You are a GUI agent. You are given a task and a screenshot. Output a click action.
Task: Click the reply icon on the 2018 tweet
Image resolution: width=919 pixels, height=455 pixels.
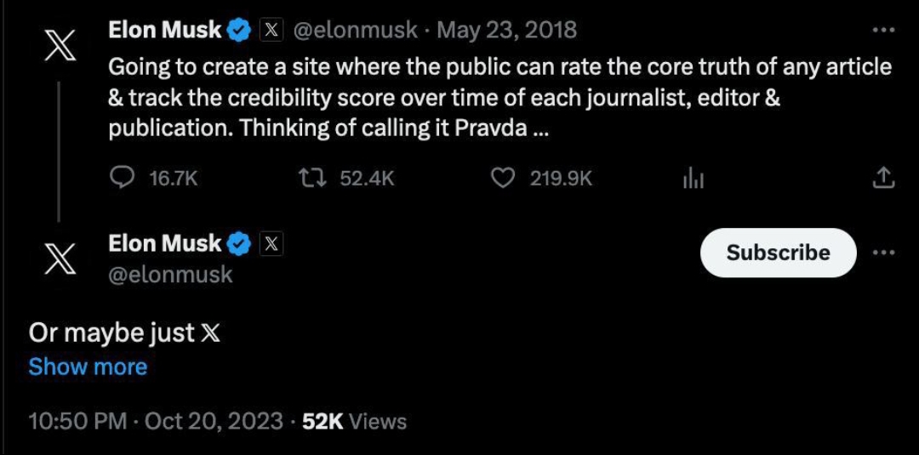(123, 178)
